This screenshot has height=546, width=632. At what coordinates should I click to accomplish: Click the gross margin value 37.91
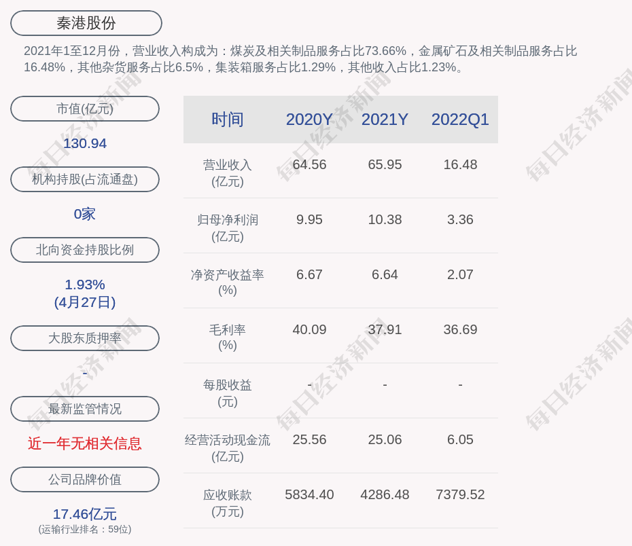point(385,330)
